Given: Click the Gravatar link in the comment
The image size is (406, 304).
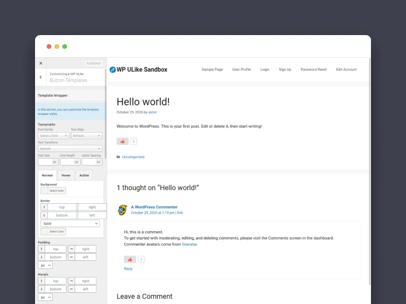Looking at the screenshot, I should (189, 245).
